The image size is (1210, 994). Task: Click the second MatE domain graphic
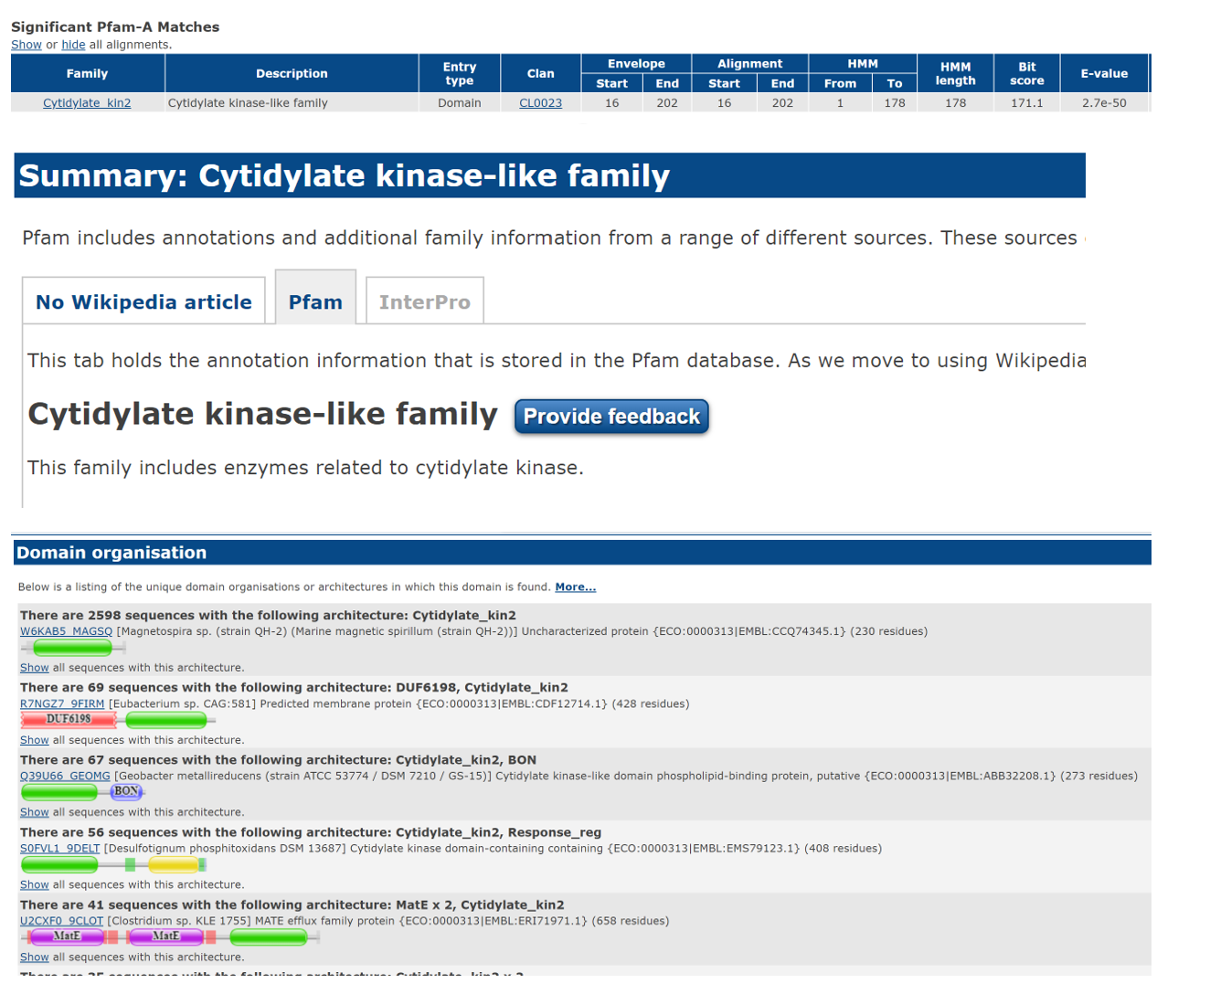pos(165,936)
